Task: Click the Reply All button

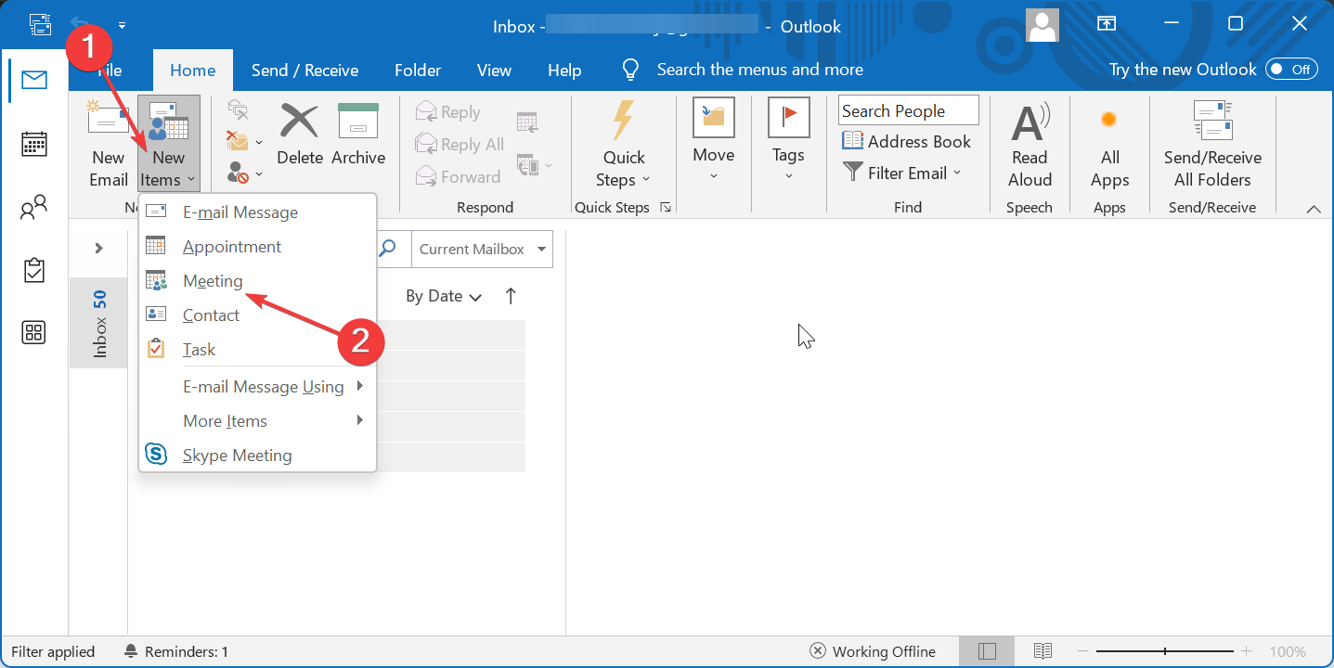Action: point(460,145)
